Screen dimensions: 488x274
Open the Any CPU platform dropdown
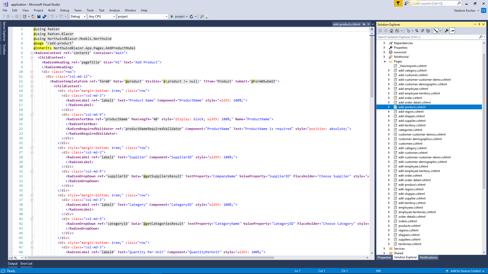tap(102, 16)
